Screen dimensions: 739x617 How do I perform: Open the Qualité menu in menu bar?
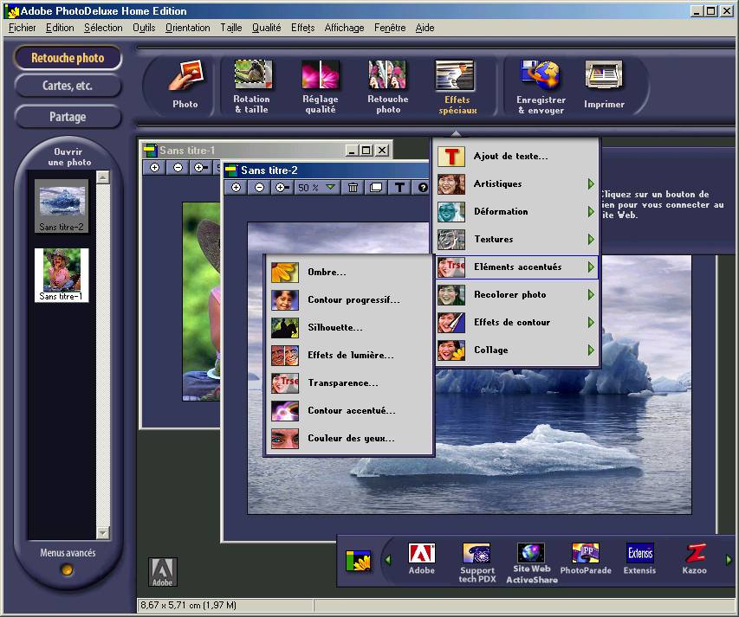pos(266,28)
